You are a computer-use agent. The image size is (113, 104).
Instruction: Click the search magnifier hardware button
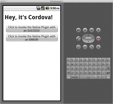point(98,47)
